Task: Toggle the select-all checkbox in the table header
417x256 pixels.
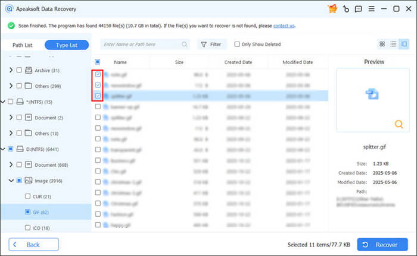Action: coord(98,62)
